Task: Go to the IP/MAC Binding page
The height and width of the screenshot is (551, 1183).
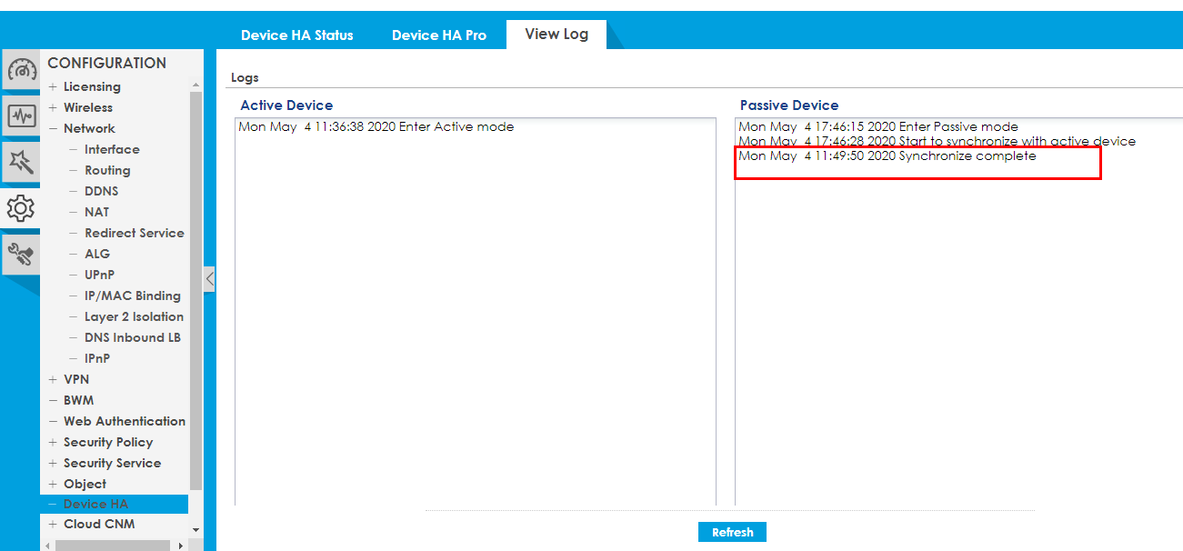Action: (x=132, y=296)
